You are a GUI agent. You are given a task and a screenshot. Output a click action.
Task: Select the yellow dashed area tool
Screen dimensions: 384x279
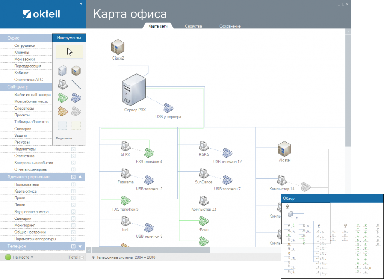point(76,125)
